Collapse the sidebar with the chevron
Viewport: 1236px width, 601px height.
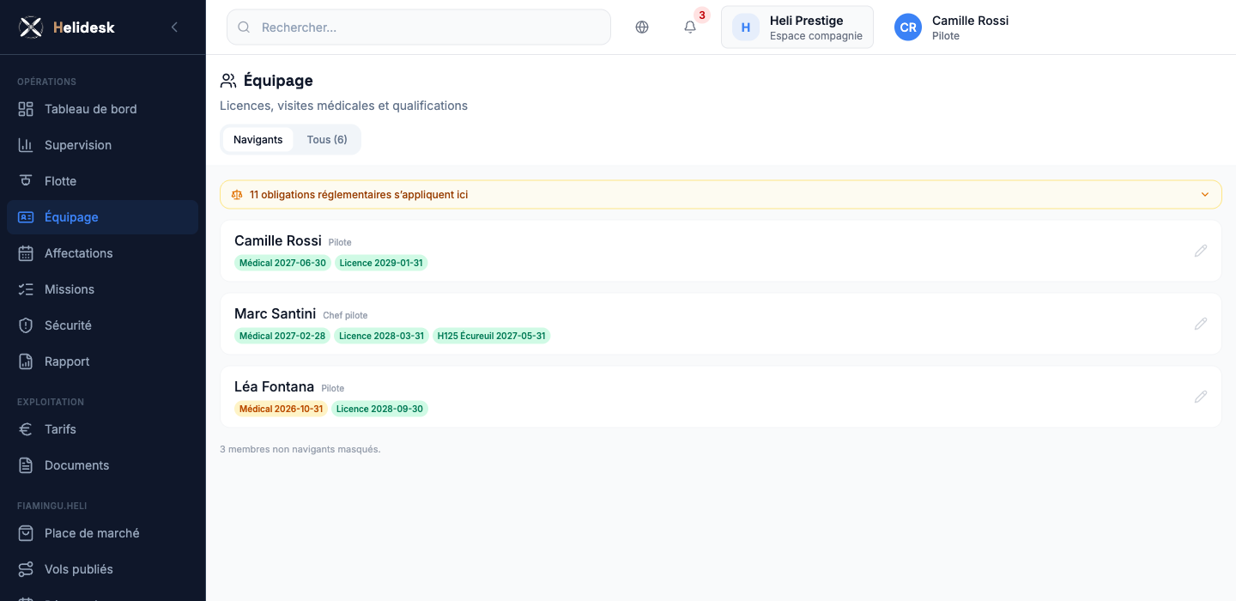(x=174, y=27)
